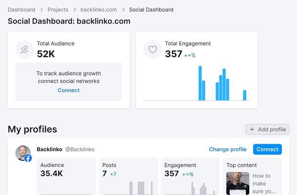Viewport: 297px width, 195px height.
Task: Click the +7 posts change indicator
Action: click(113, 174)
